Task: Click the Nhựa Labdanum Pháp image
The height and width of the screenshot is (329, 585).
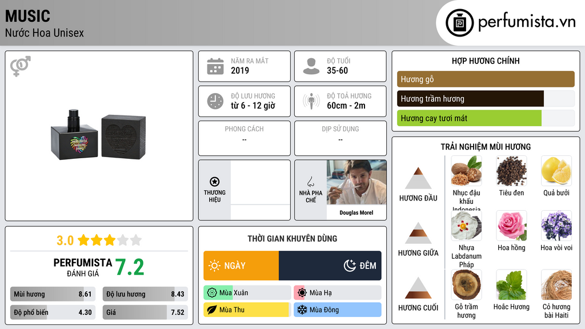Action: pos(466,226)
